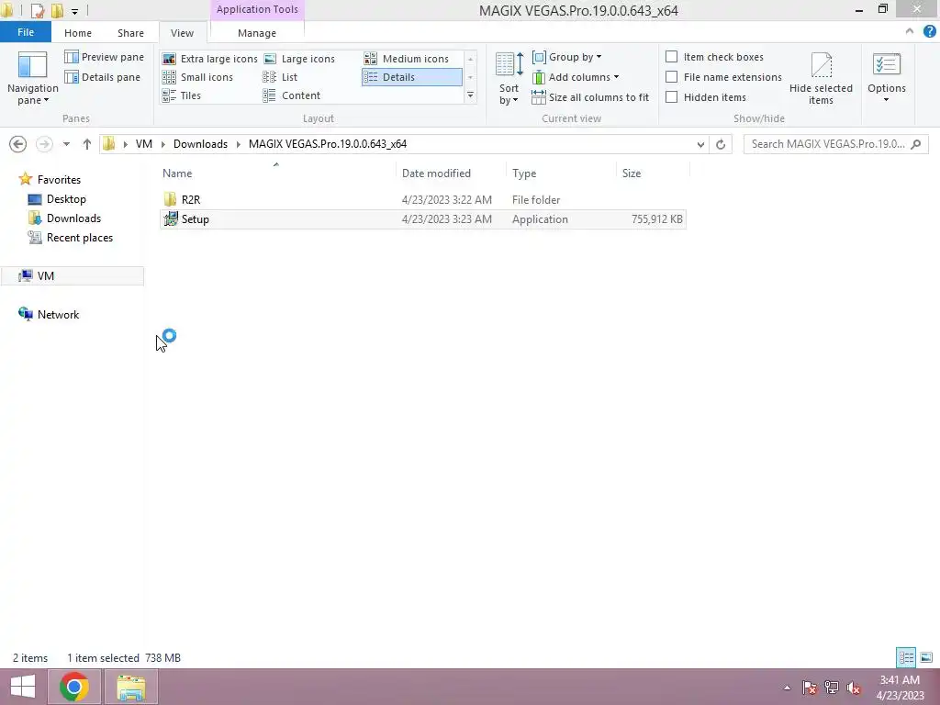The width and height of the screenshot is (940, 705).
Task: Select the R2R folder
Action: (x=191, y=199)
